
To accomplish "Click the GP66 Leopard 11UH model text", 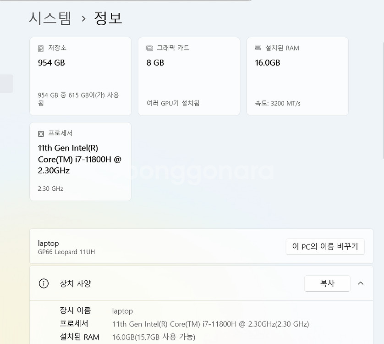I will coord(66,252).
